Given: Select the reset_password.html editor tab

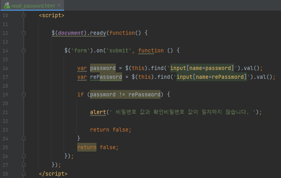Looking at the screenshot, I should [x=32, y=5].
